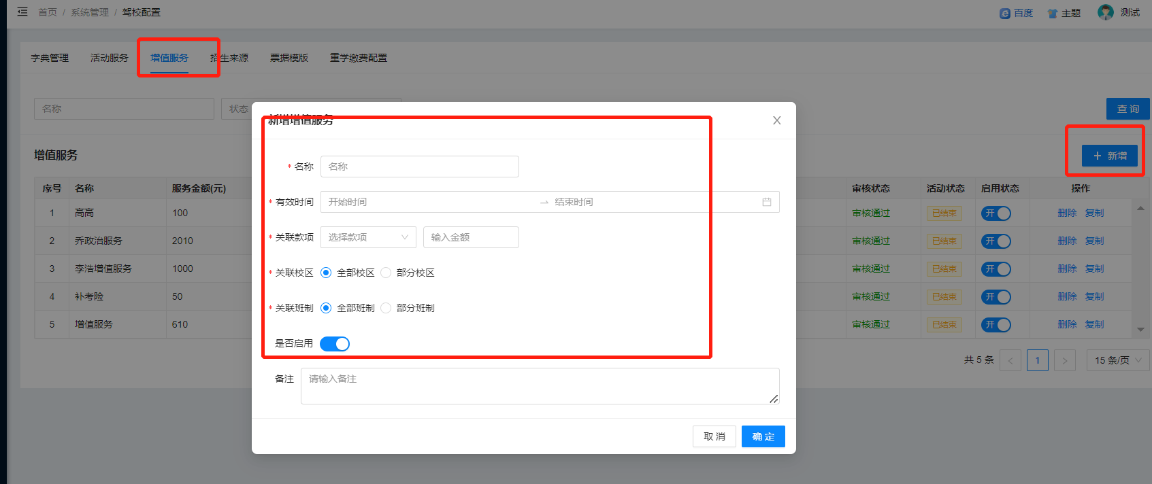Switch to 招生来源 tab
Viewport: 1152px width, 484px height.
(229, 58)
